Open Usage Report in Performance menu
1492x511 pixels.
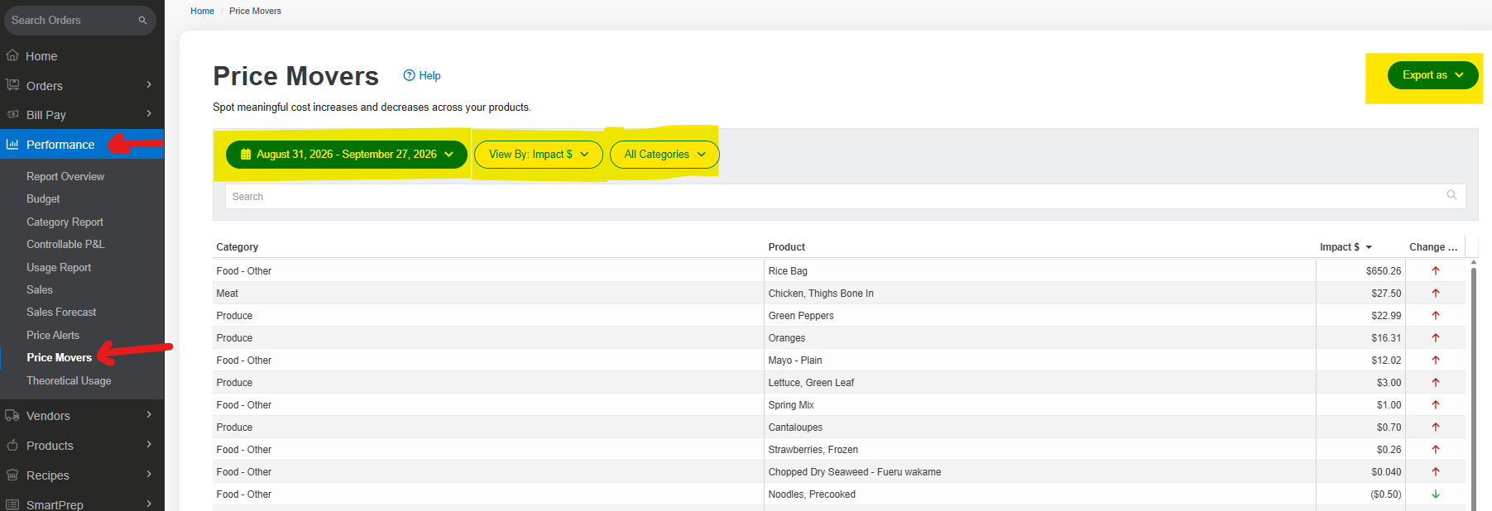tap(59, 267)
